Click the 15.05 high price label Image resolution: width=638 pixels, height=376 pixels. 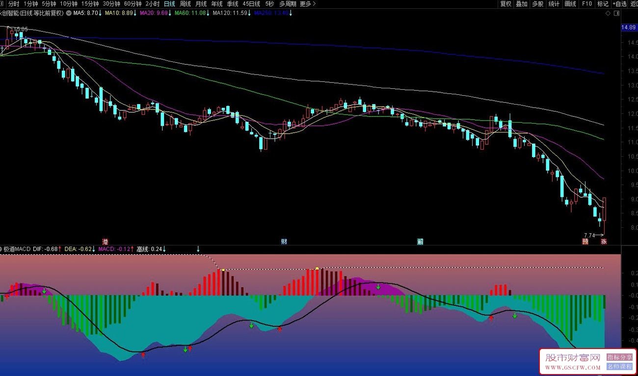pos(21,29)
